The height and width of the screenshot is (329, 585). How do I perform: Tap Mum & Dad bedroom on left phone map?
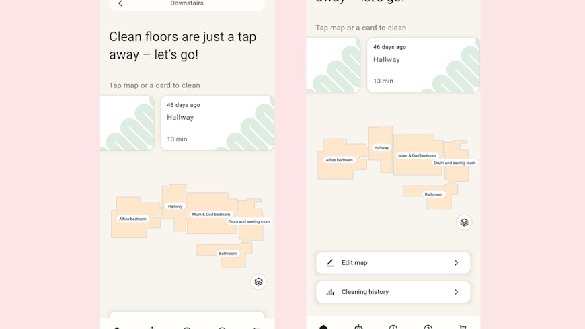click(x=210, y=215)
